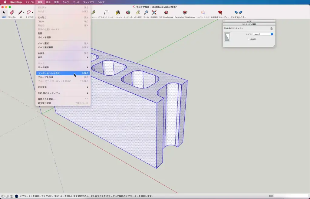Expand the 表示 submenu in edit menu
This screenshot has height=199, width=310.
pos(63,57)
